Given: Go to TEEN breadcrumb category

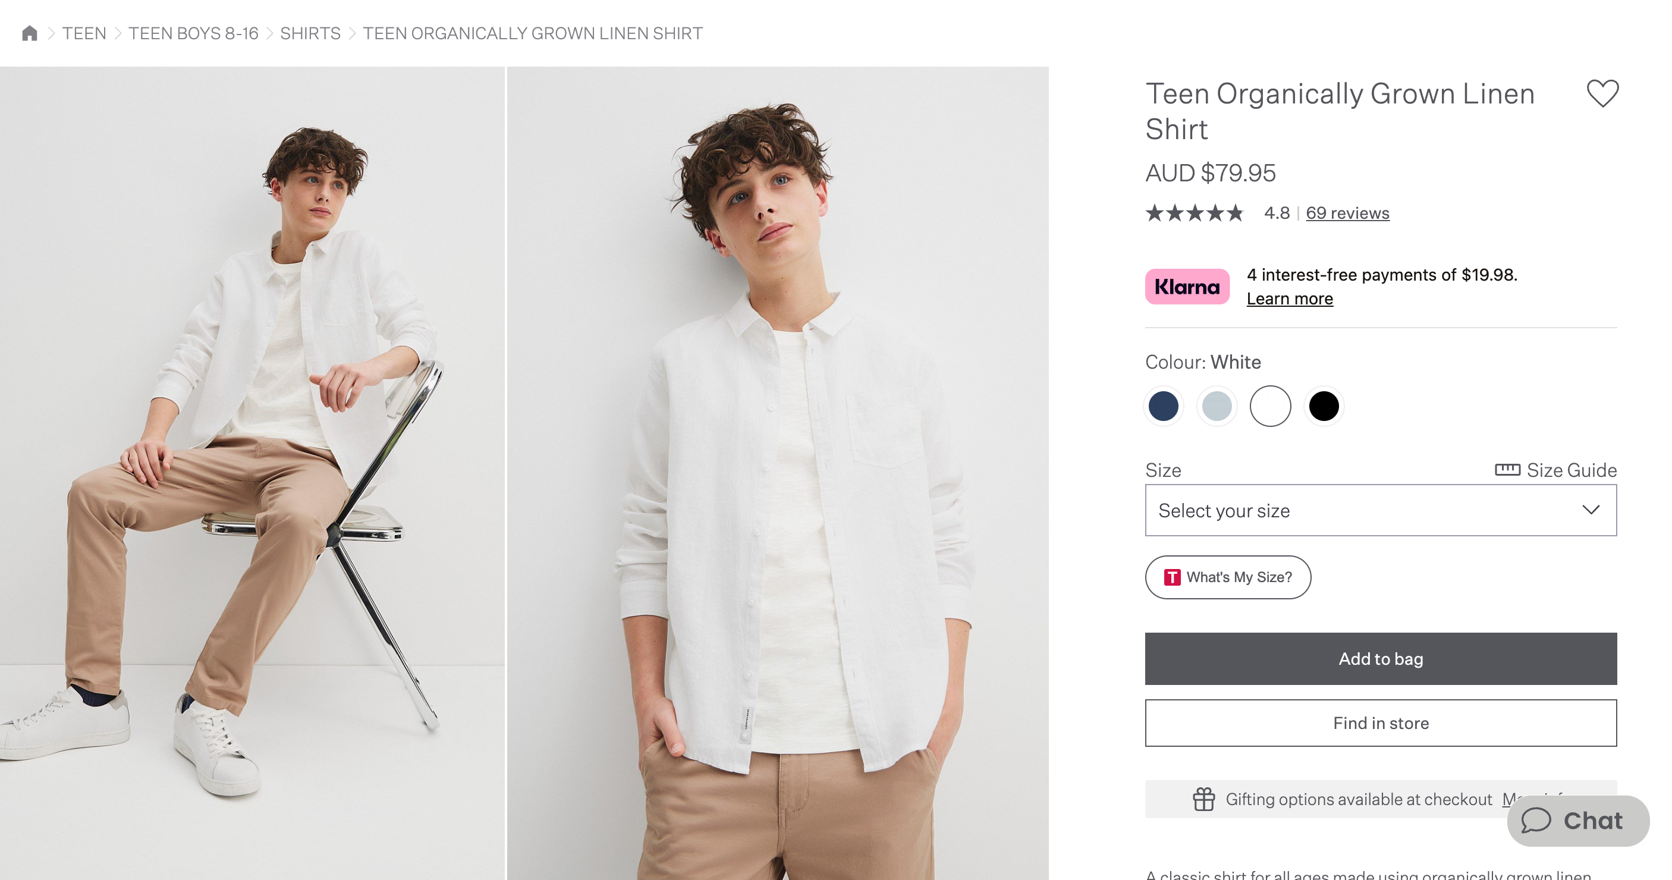Looking at the screenshot, I should [84, 33].
